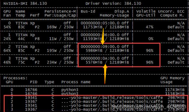The width and height of the screenshot is (189, 112).
Task: Select the 'Bus-Id' column header
Action: (x=88, y=11)
